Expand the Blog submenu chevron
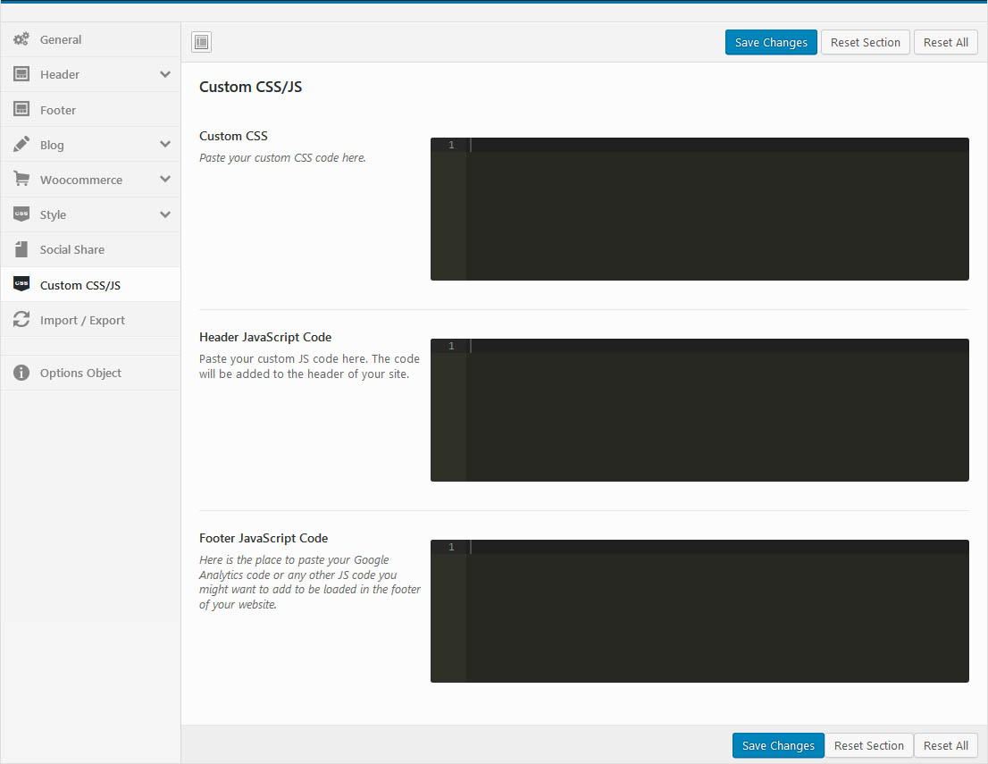The image size is (988, 764). tap(165, 145)
